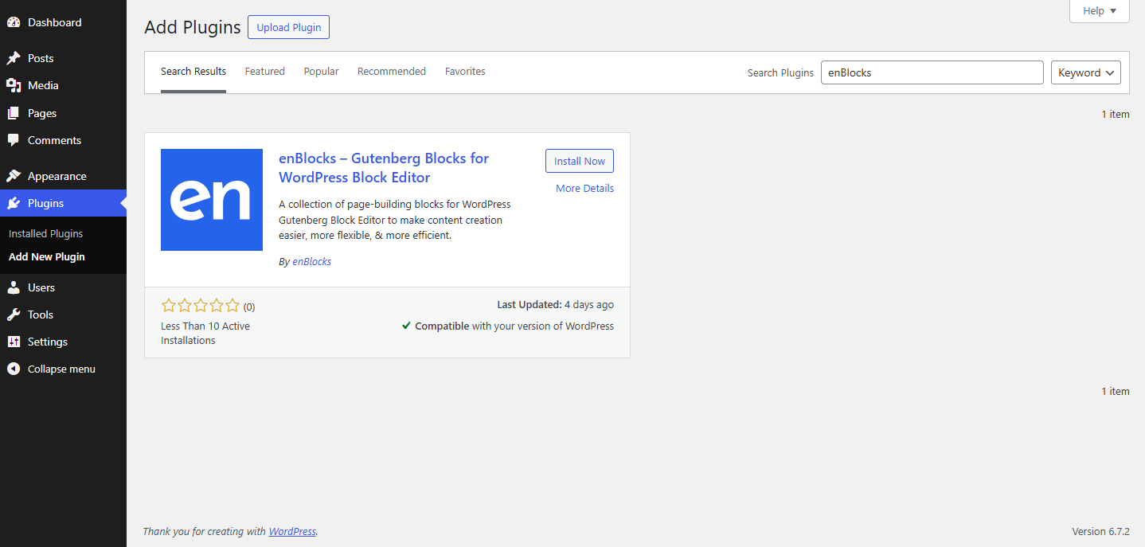
Task: Open the Pages menu label
Action: (42, 113)
